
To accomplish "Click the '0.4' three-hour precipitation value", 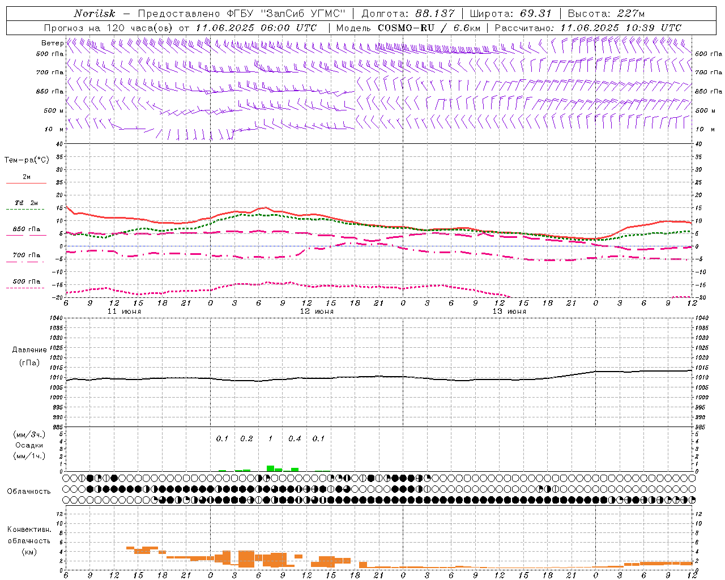I will point(295,439).
